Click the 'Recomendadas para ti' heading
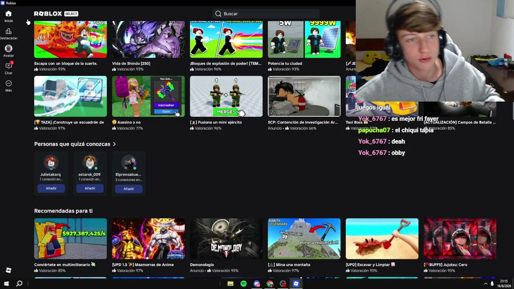The width and height of the screenshot is (514, 289). [x=63, y=211]
